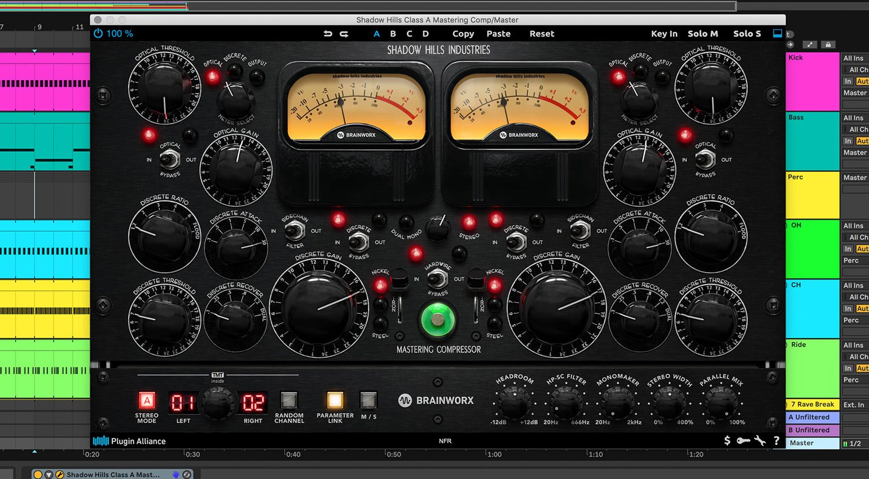
Task: Open Kick track Master output dropdown
Action: coord(855,93)
